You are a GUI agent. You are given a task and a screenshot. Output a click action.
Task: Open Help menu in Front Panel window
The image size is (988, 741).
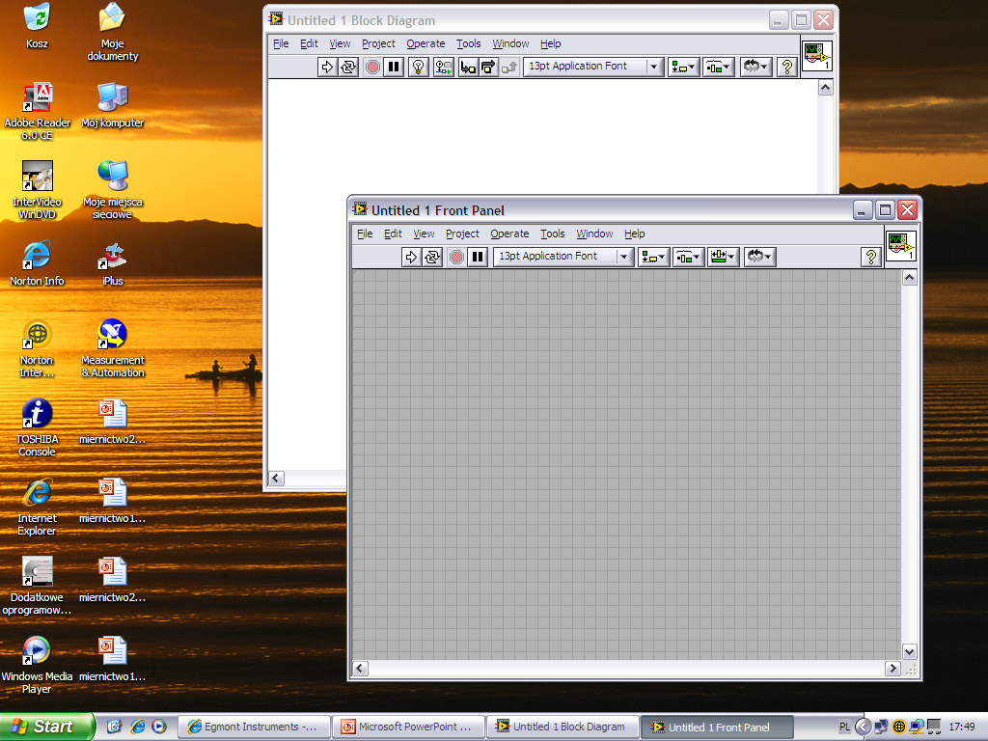click(x=634, y=233)
